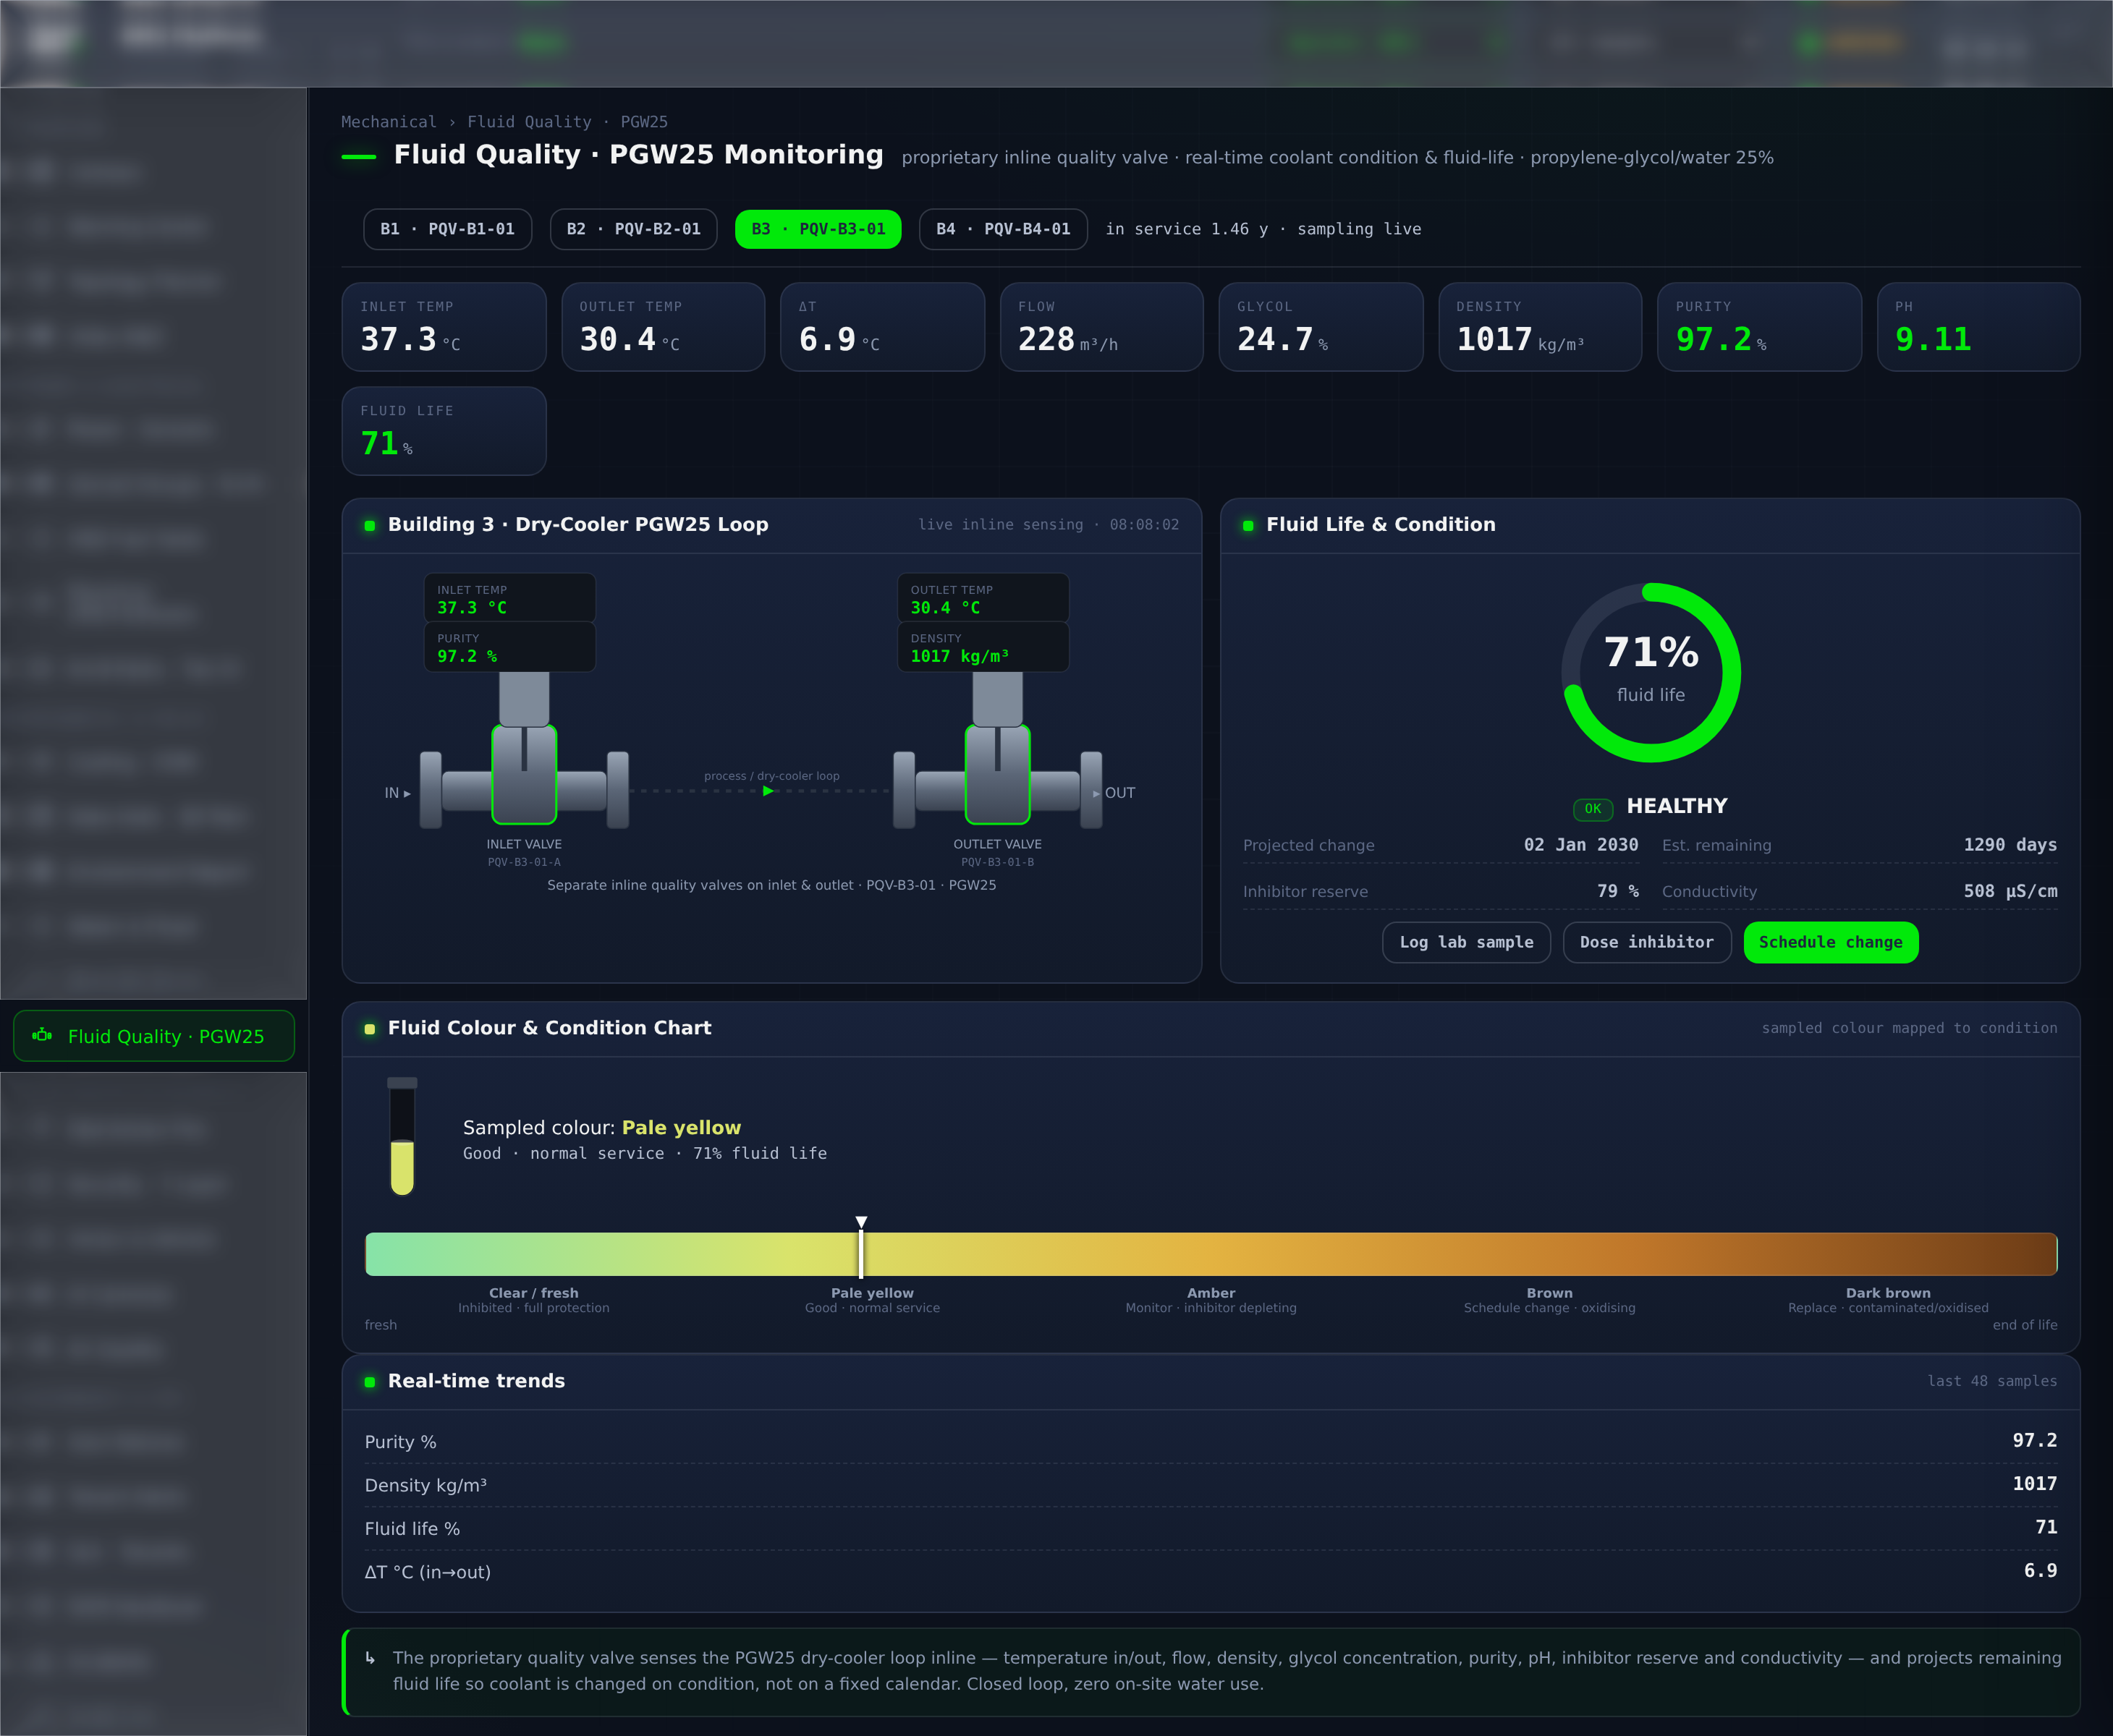Open Fluid Quality · PGW25 in sidebar
The width and height of the screenshot is (2113, 1736).
click(x=154, y=1036)
